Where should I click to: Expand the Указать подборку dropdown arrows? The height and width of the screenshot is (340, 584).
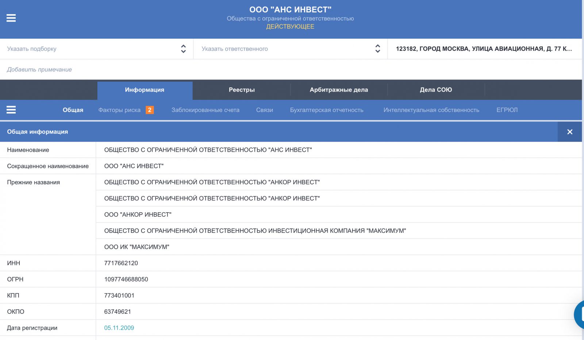click(x=183, y=49)
